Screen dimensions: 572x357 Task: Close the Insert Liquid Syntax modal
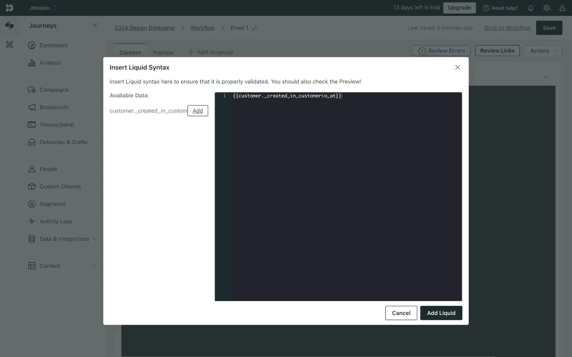[x=457, y=68]
